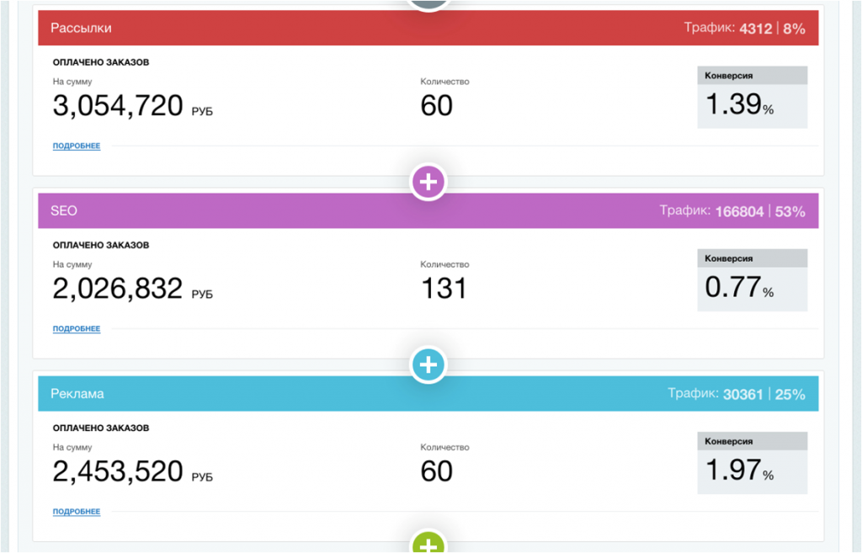Open Подробнее link under Рассылки
The width and height of the screenshot is (862, 553).
(77, 146)
